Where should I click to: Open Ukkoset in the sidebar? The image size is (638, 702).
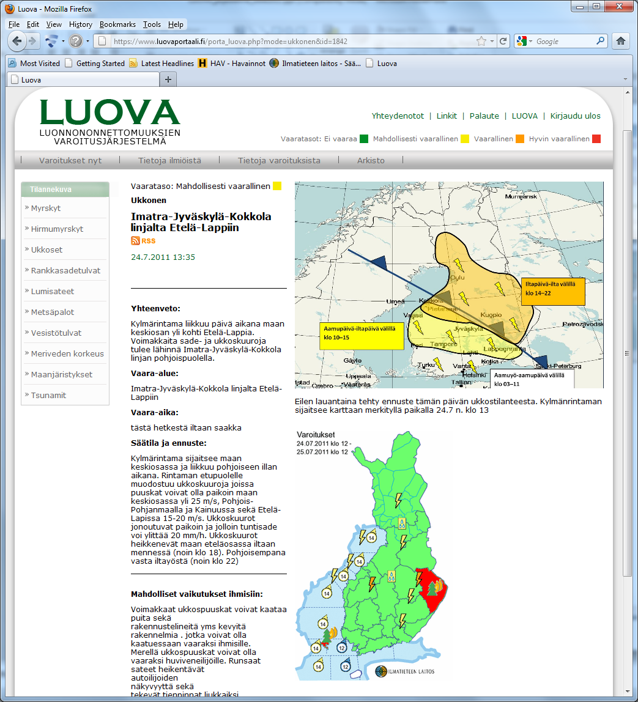point(46,250)
